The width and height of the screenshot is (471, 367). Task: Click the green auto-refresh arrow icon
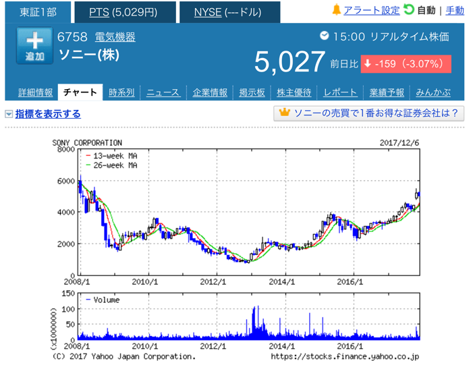(x=409, y=9)
